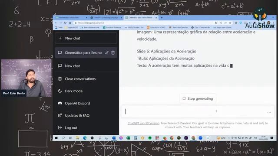The height and width of the screenshot is (156, 278).
Task: Stop generating the response
Action: (x=198, y=98)
